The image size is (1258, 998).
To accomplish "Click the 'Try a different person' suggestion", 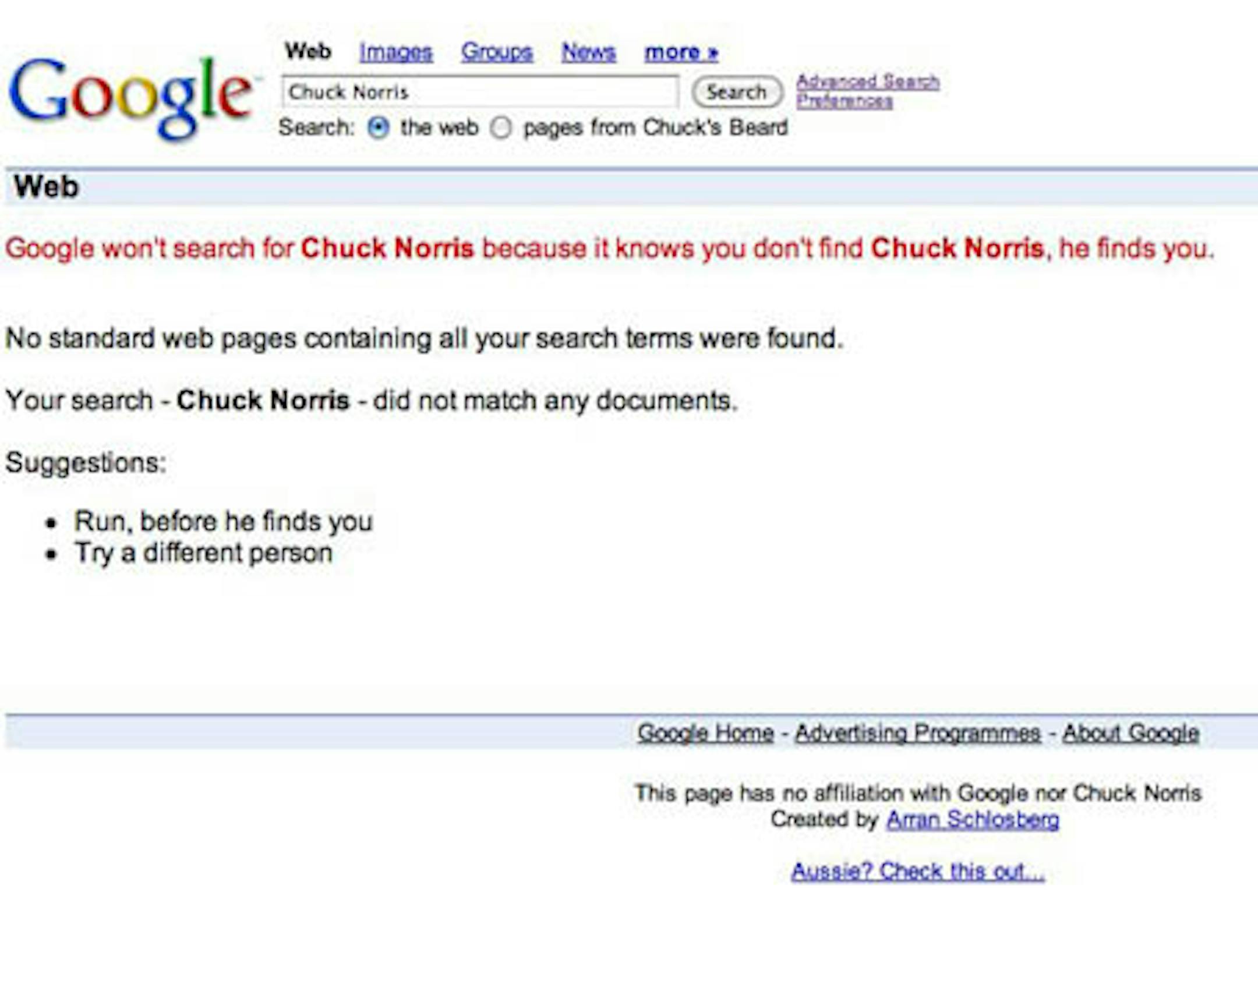I will click(x=204, y=553).
